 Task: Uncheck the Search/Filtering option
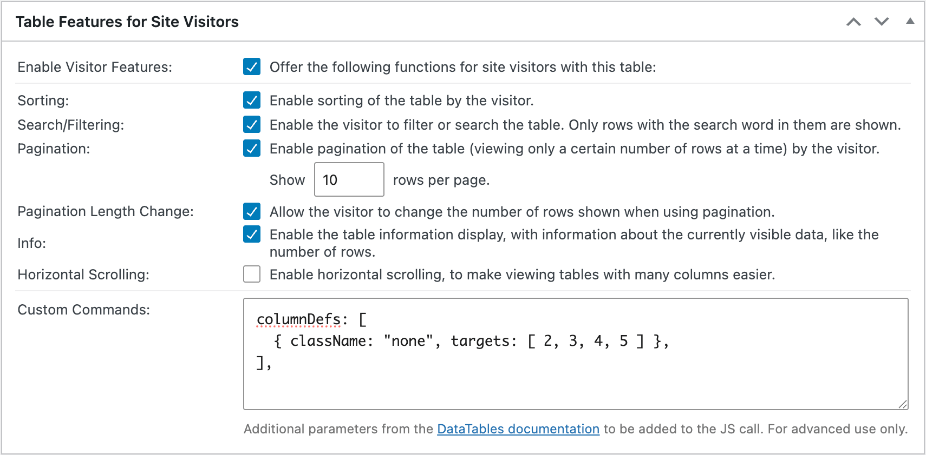[251, 124]
